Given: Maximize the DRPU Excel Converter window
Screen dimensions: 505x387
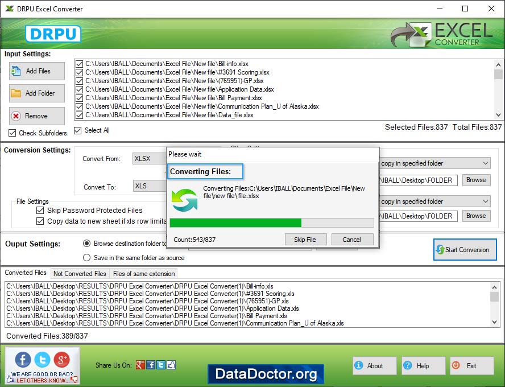Looking at the screenshot, I should pos(465,9).
